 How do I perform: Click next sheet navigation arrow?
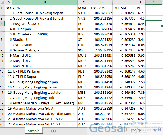13,131
